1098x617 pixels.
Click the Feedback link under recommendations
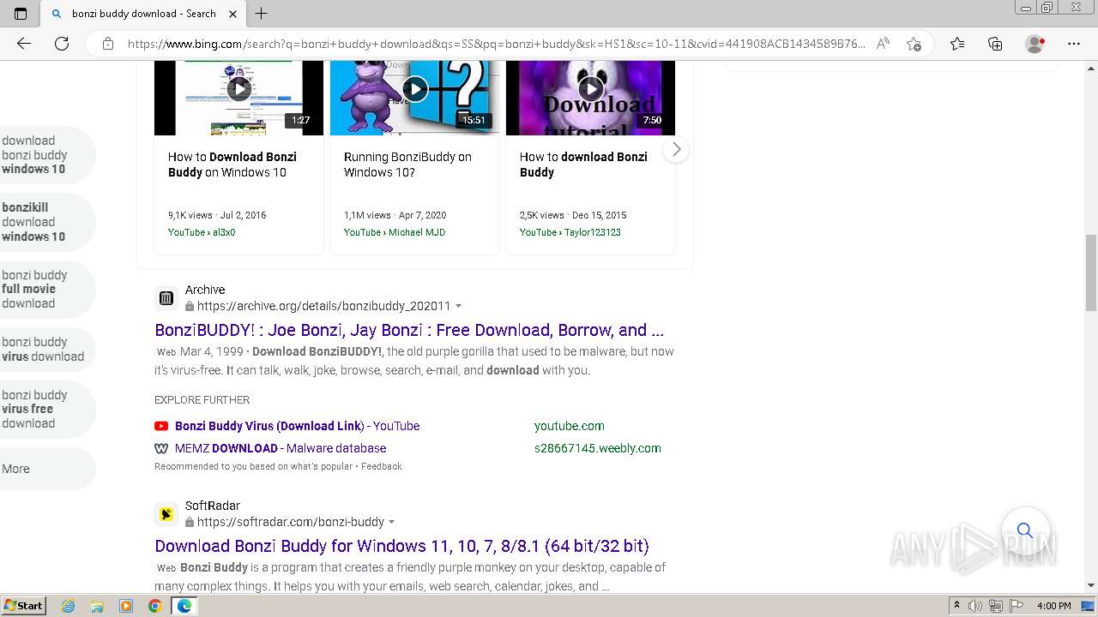pyautogui.click(x=382, y=466)
